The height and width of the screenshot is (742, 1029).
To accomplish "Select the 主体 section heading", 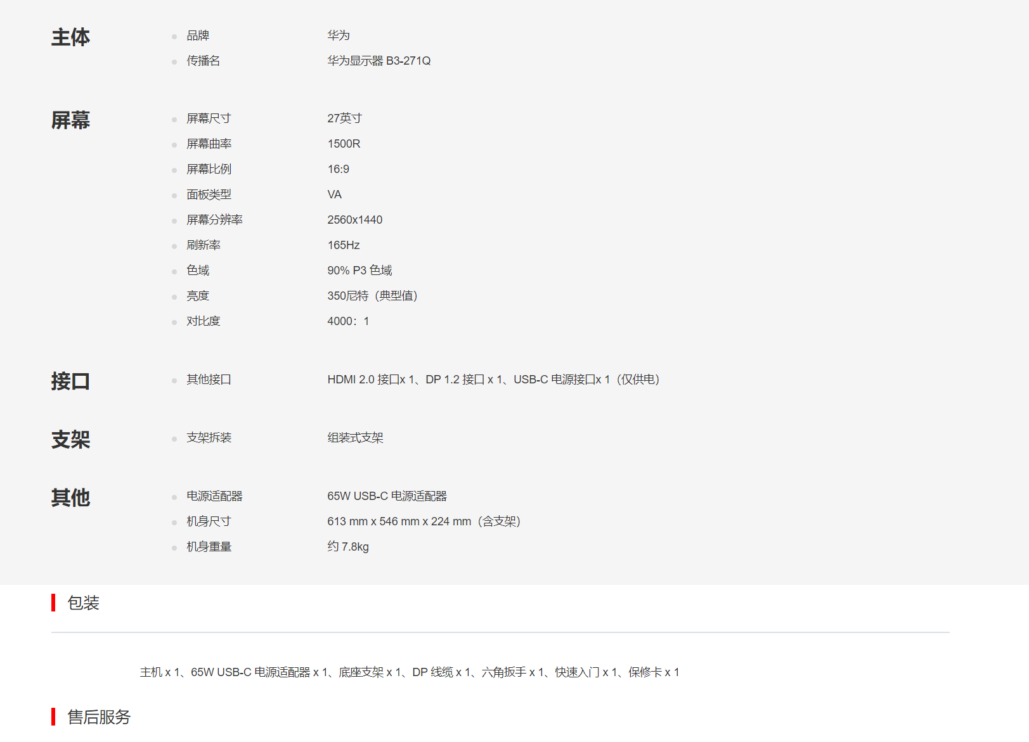I will click(x=70, y=37).
